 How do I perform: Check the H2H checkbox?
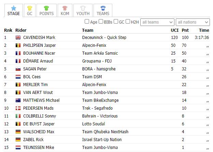(x=128, y=22)
